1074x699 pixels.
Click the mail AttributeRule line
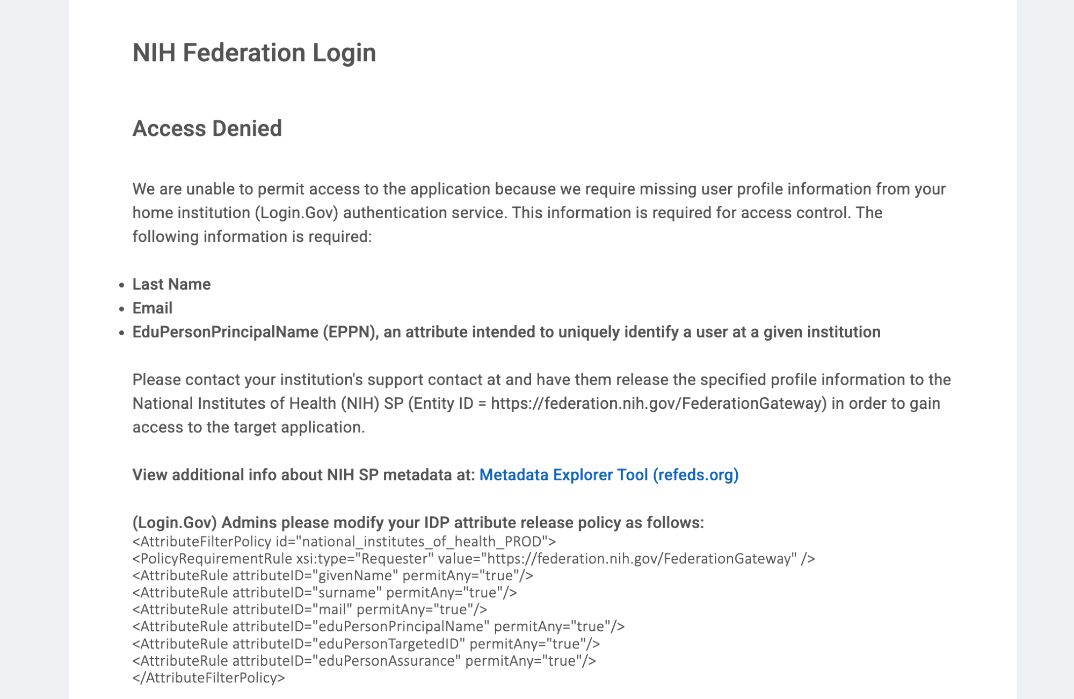tap(310, 610)
